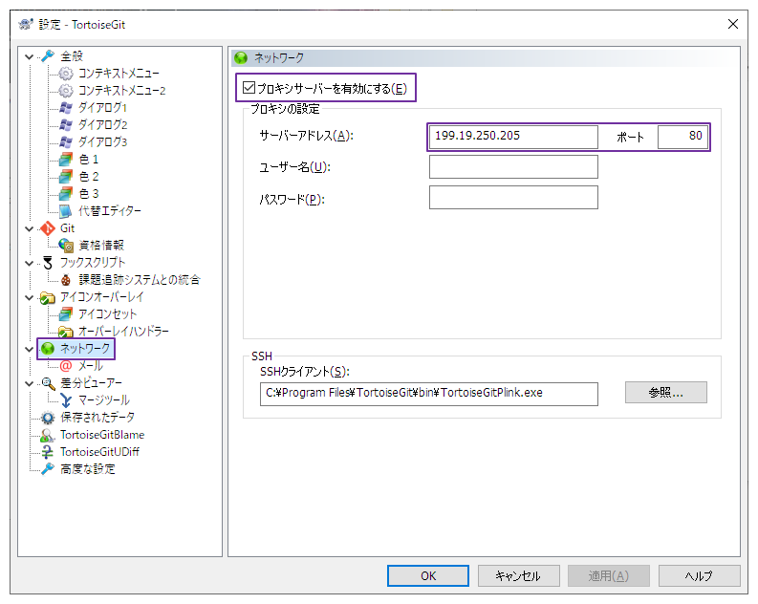This screenshot has height=604, width=758.
Task: Open the 資格情報 settings page
Action: [101, 246]
